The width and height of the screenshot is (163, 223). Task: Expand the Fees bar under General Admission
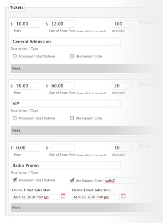tap(83, 69)
